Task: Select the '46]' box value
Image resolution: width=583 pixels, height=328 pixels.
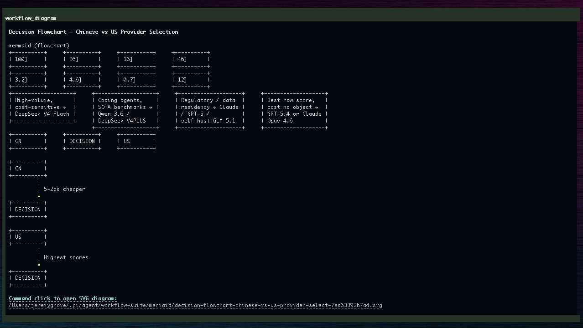Action: [182, 59]
